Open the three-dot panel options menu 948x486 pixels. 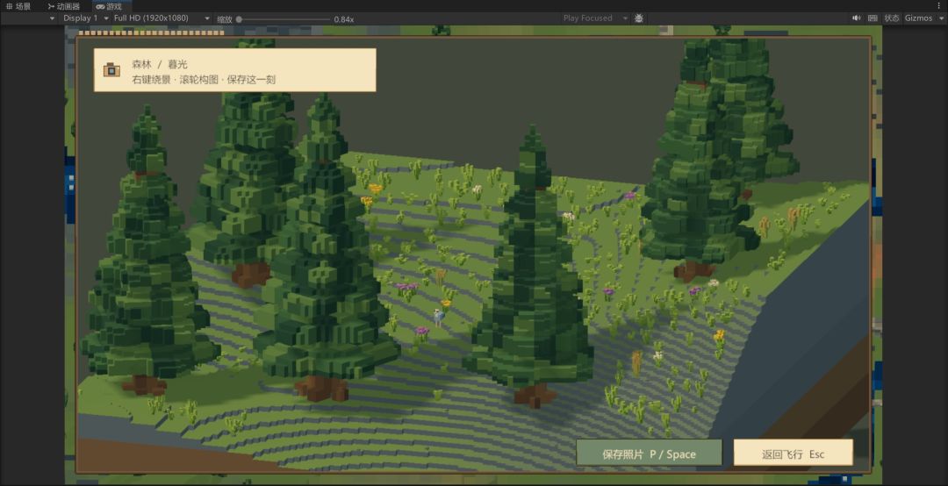[939, 5]
